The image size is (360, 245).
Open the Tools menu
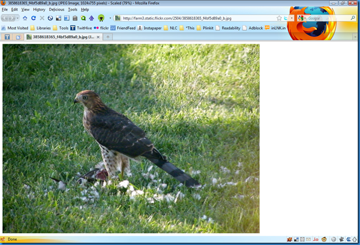pos(73,9)
